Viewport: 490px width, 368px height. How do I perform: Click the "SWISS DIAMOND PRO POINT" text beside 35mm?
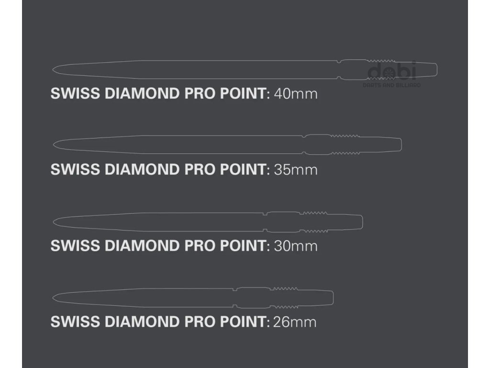pyautogui.click(x=158, y=169)
